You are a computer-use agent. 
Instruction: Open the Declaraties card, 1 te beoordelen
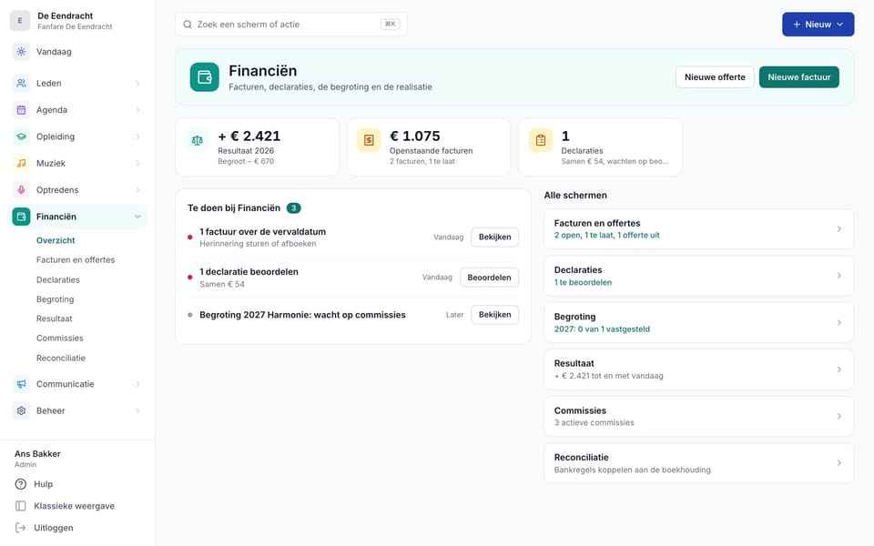pyautogui.click(x=699, y=276)
